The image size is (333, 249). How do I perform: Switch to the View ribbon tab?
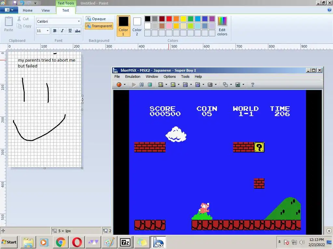(46, 10)
